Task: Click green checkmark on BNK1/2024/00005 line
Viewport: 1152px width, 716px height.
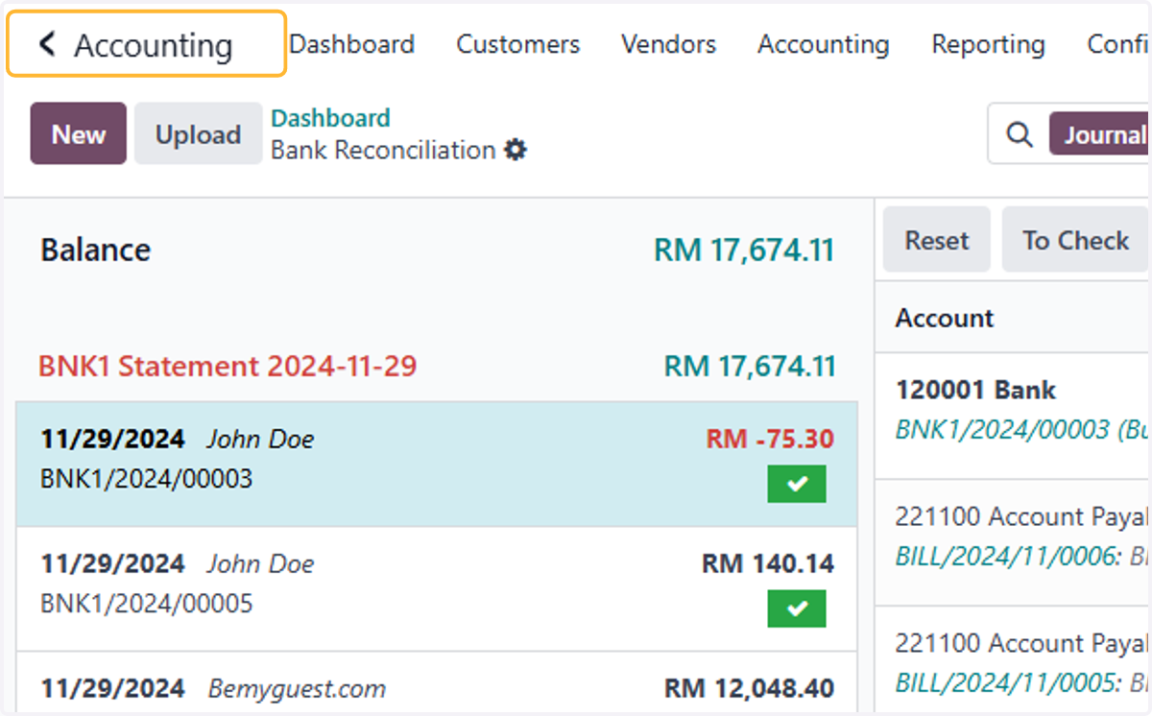Action: [797, 609]
